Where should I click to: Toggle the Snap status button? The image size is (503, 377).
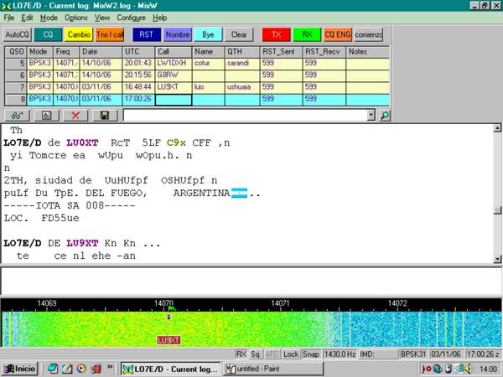pyautogui.click(x=311, y=354)
